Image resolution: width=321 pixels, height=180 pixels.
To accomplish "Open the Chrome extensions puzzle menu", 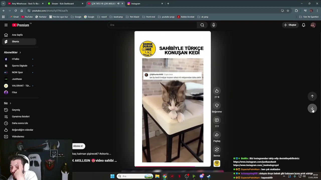I will pyautogui.click(x=296, y=11).
